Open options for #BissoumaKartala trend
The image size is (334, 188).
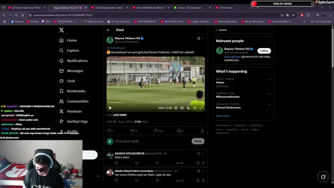pos(269,94)
